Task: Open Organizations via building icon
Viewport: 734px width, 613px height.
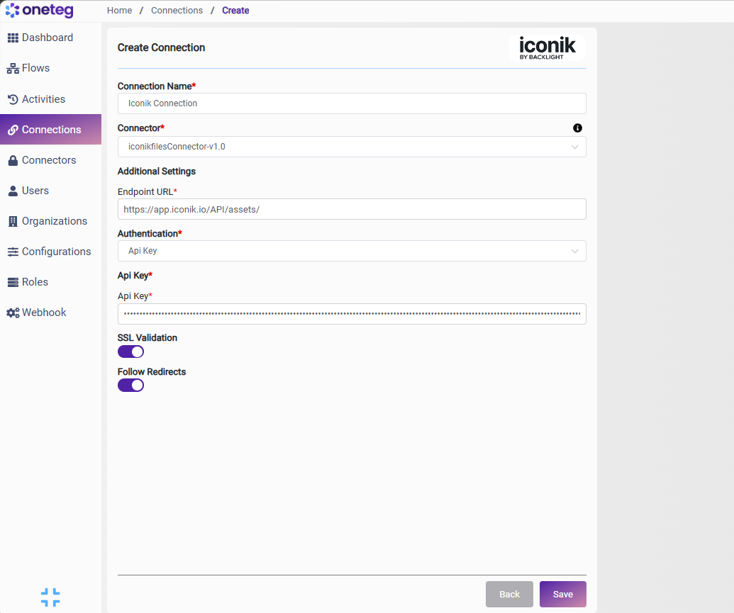Action: click(x=13, y=221)
